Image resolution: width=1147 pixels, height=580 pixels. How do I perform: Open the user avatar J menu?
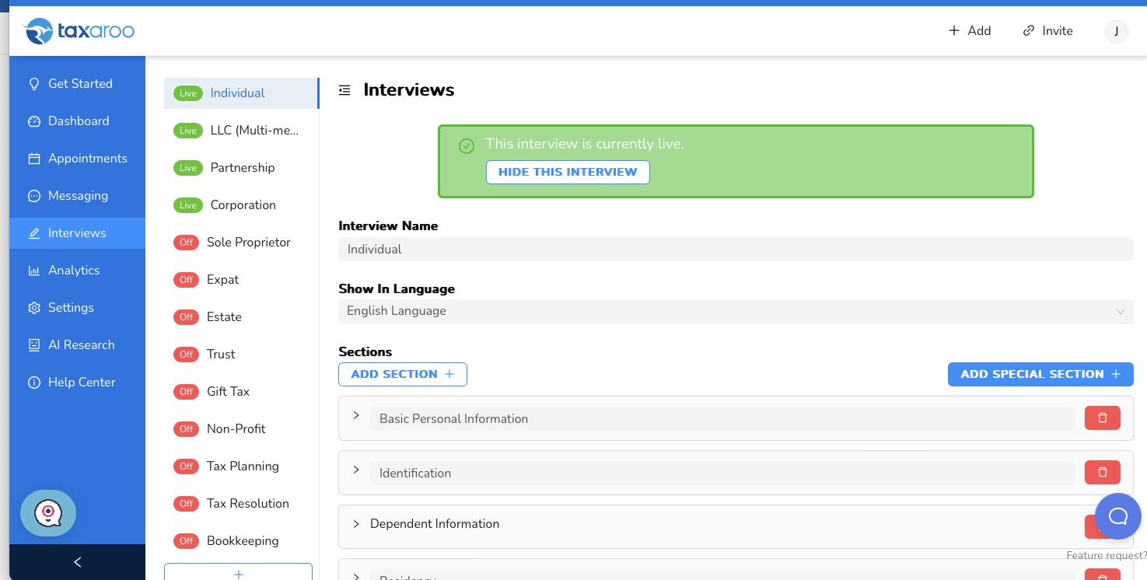[1117, 31]
